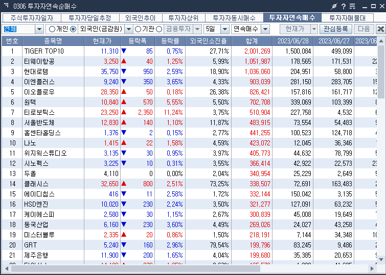
Task: Select HSD엔진 stock name
Action: [36, 204]
